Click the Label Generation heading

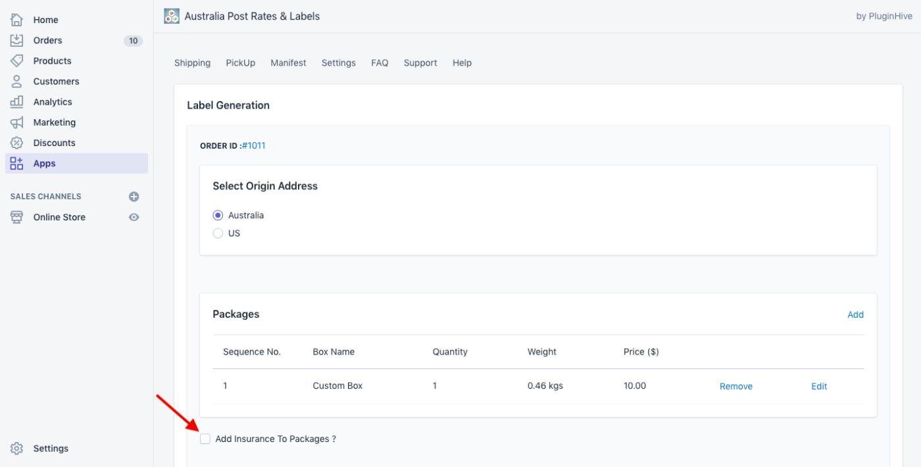click(x=228, y=105)
